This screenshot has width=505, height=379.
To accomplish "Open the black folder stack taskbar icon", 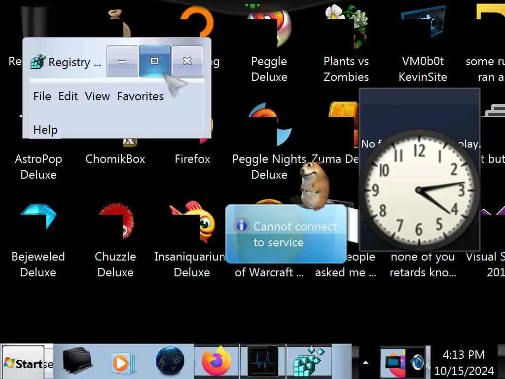I will (x=77, y=361).
